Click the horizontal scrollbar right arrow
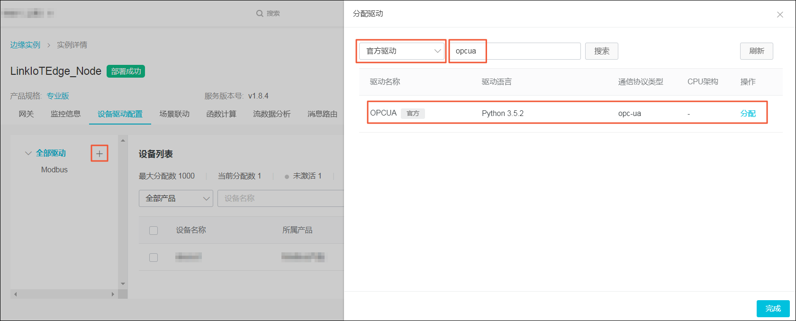The width and height of the screenshot is (796, 321). [x=113, y=294]
